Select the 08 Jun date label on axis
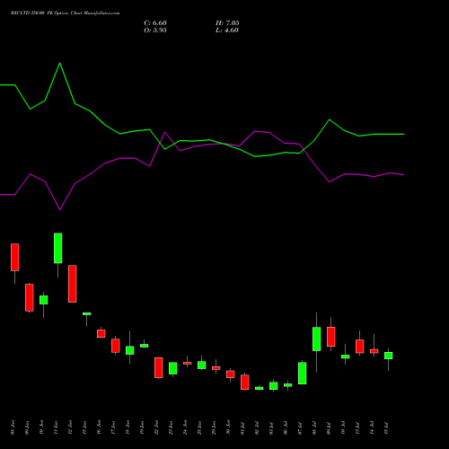Image resolution: width=449 pixels, height=449 pixels. pos(13,427)
